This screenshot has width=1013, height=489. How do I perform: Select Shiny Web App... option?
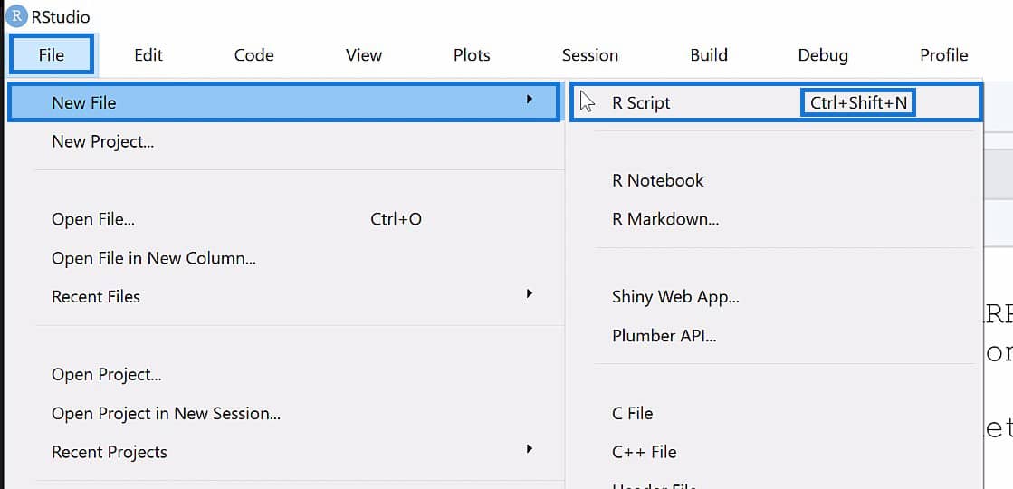click(x=675, y=296)
